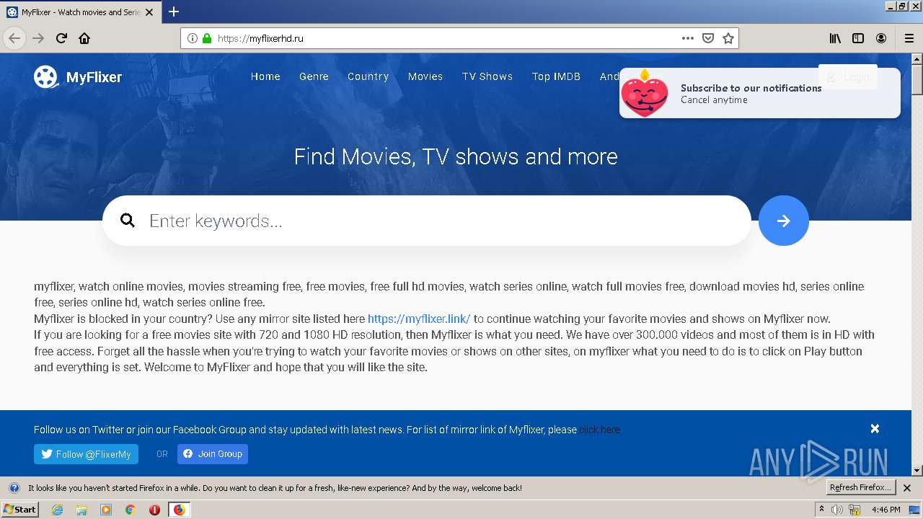The height and width of the screenshot is (519, 923).
Task: Open the Windows Start menu
Action: click(x=19, y=510)
